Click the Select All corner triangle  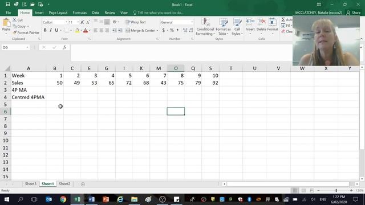[7, 68]
